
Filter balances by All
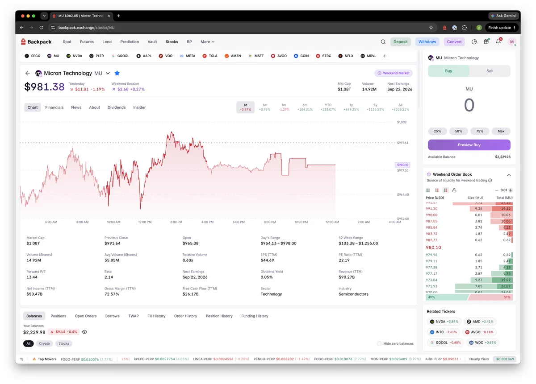click(29, 343)
